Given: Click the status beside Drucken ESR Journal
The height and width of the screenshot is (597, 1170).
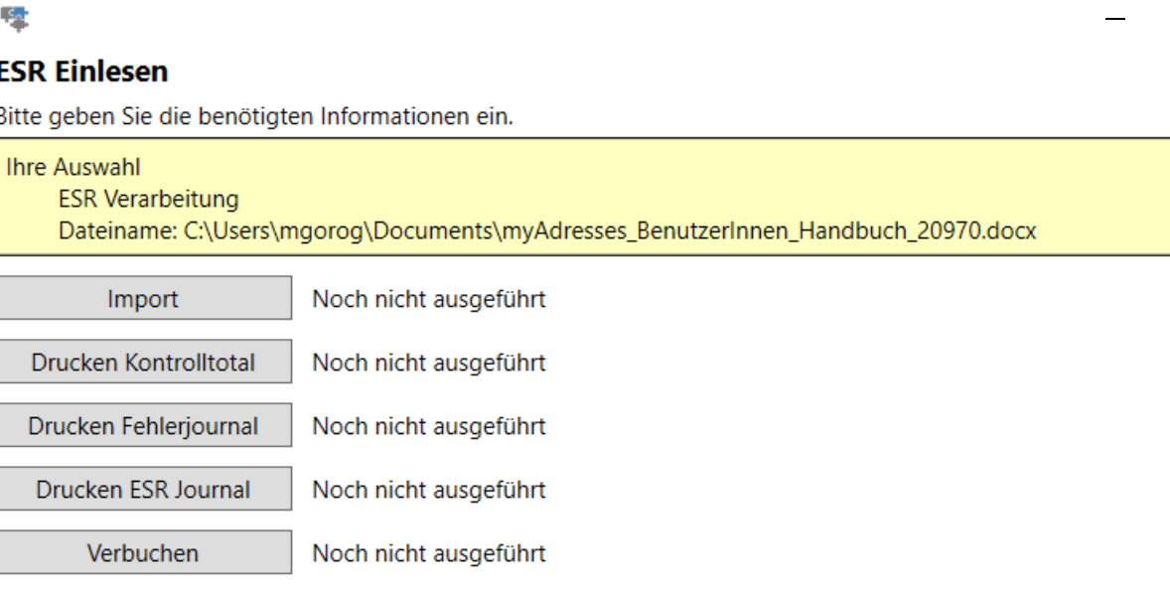Looking at the screenshot, I should coord(428,490).
